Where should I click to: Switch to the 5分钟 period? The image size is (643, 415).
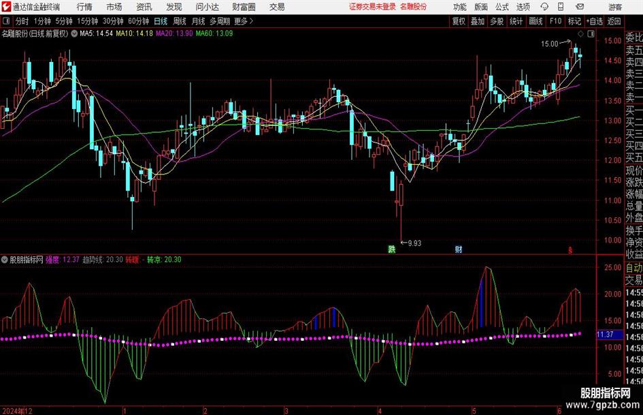(63, 21)
